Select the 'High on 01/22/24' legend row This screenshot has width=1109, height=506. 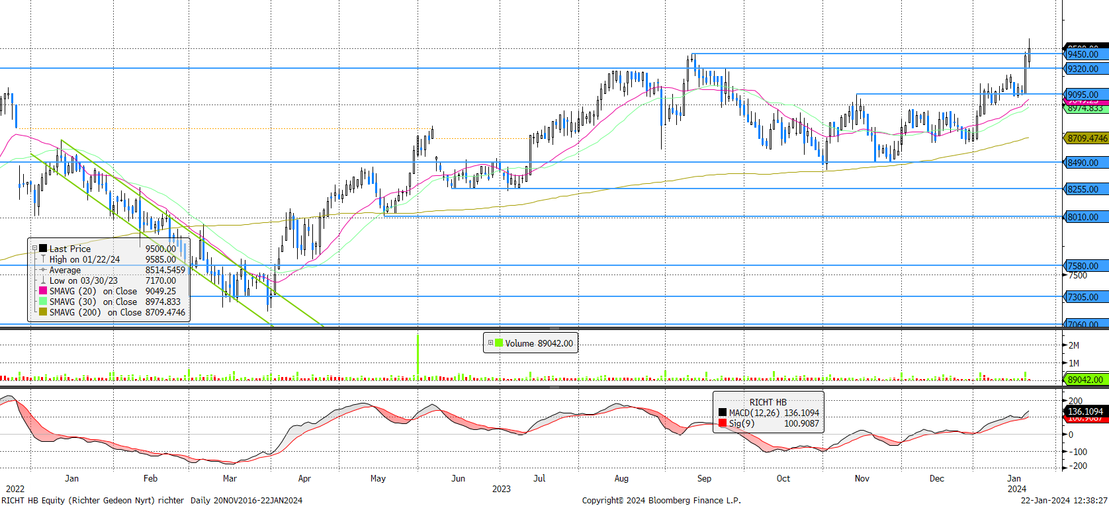(x=109, y=259)
